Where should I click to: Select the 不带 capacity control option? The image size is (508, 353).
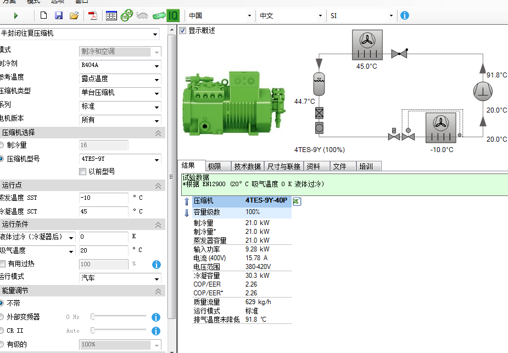point(1,303)
